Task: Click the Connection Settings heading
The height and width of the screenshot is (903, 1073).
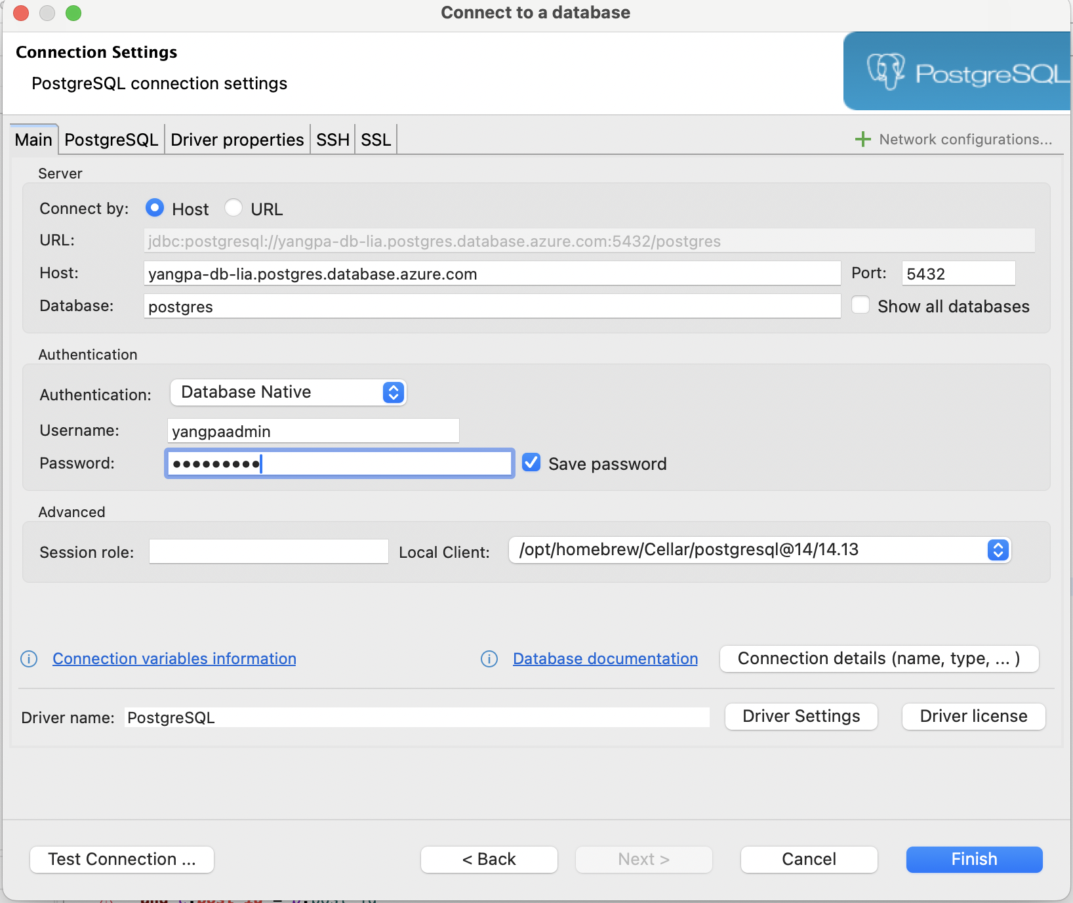Action: (96, 52)
